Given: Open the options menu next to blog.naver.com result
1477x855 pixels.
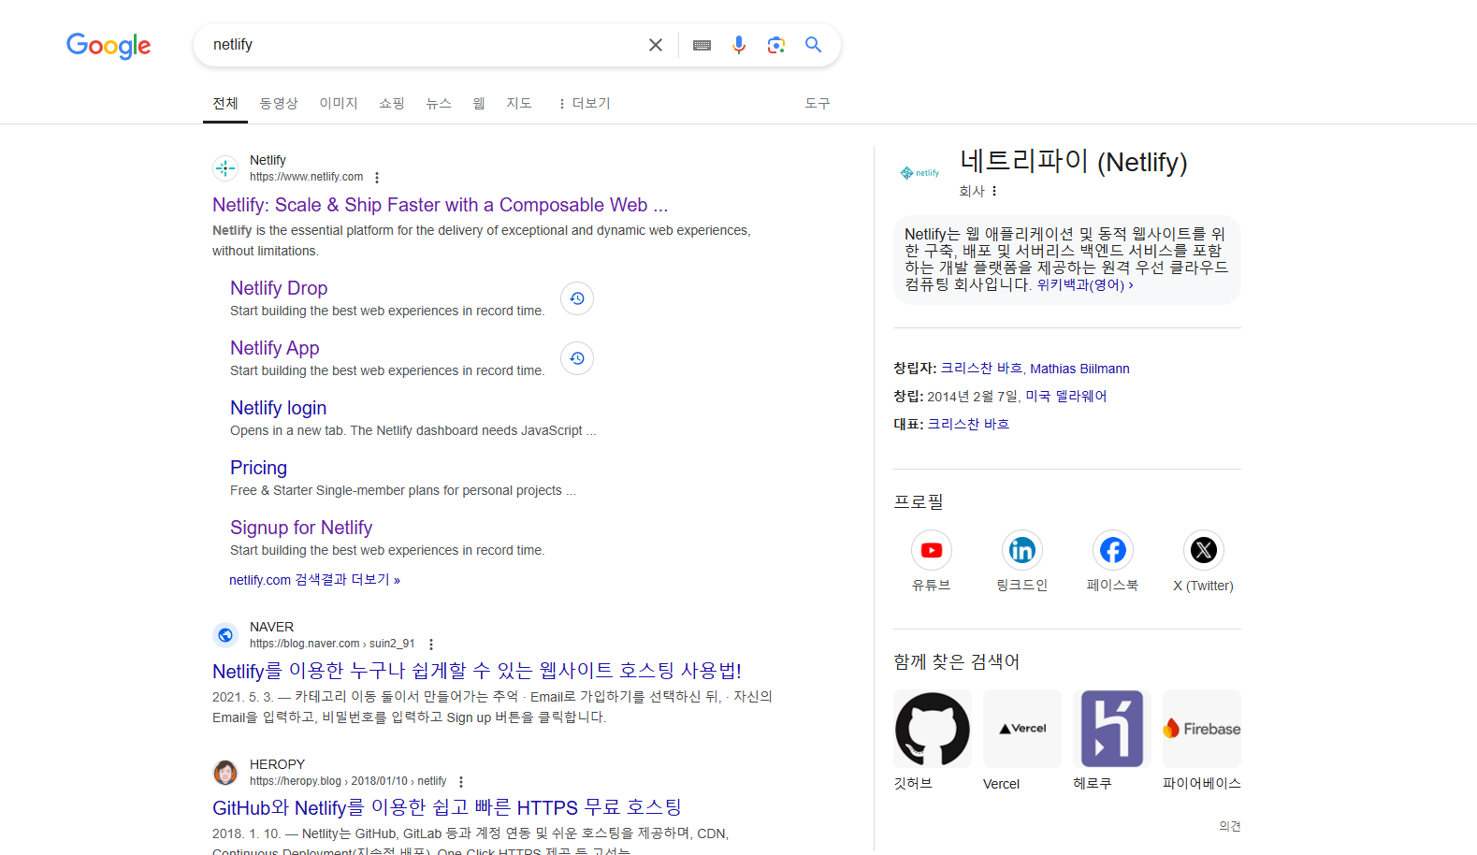Looking at the screenshot, I should coord(431,645).
